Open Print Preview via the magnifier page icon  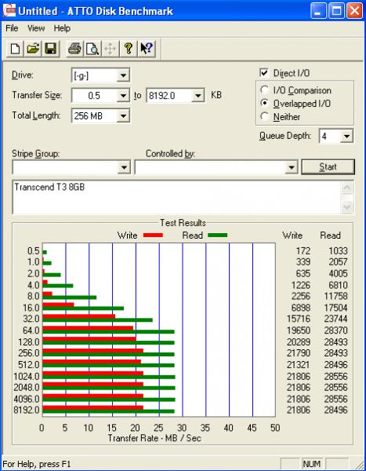click(92, 49)
